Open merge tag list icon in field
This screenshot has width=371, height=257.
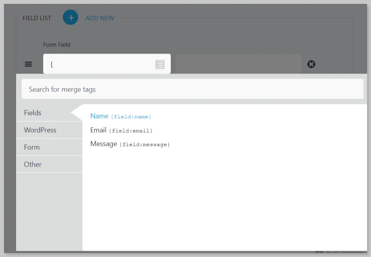(x=160, y=65)
